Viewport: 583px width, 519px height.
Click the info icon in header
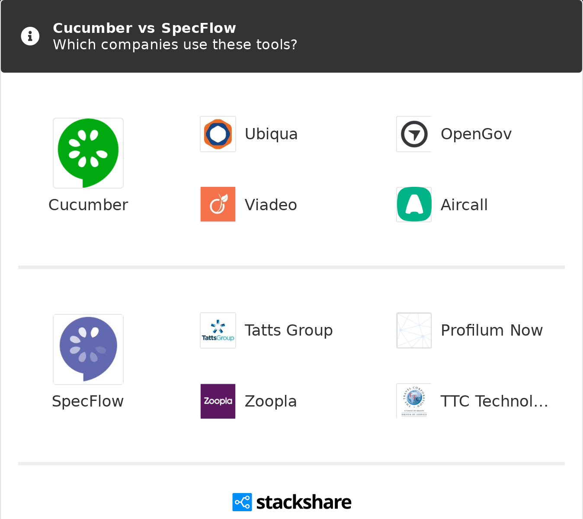30,36
